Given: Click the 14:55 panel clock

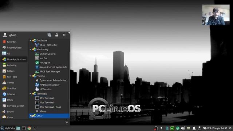Looking at the screenshot, I should tap(224, 128).
